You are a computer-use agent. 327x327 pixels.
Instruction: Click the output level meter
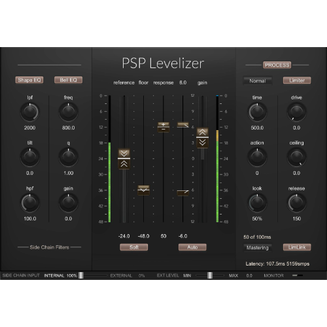pyautogui.click(x=217, y=159)
